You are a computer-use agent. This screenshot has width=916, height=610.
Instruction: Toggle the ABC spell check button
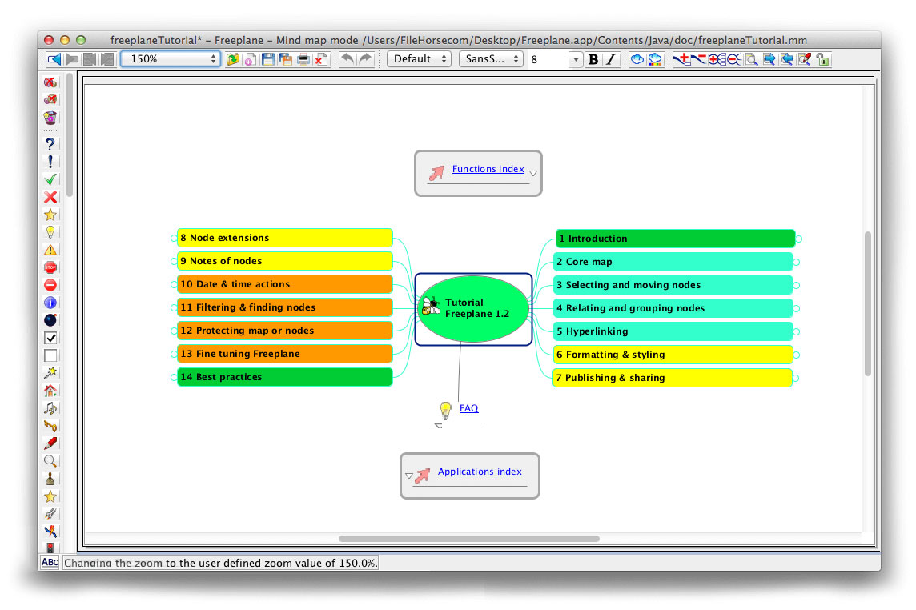[x=50, y=562]
